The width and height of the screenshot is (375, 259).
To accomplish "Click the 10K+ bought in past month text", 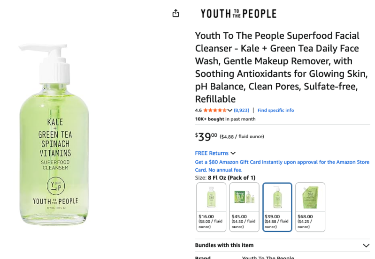I will (x=225, y=119).
